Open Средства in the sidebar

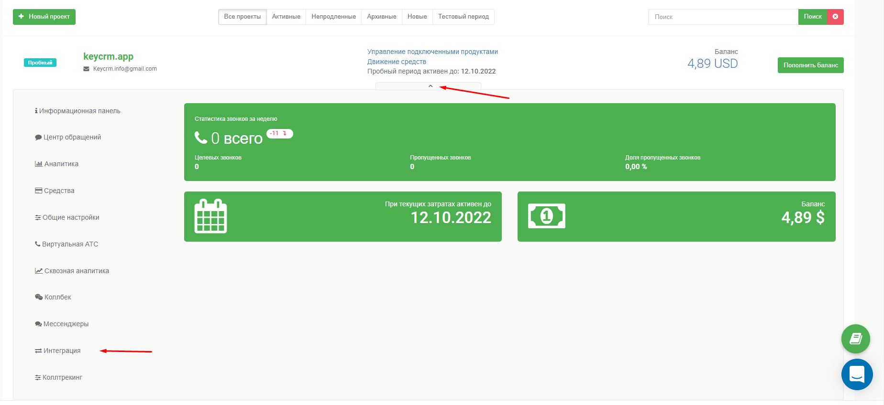[55, 191]
